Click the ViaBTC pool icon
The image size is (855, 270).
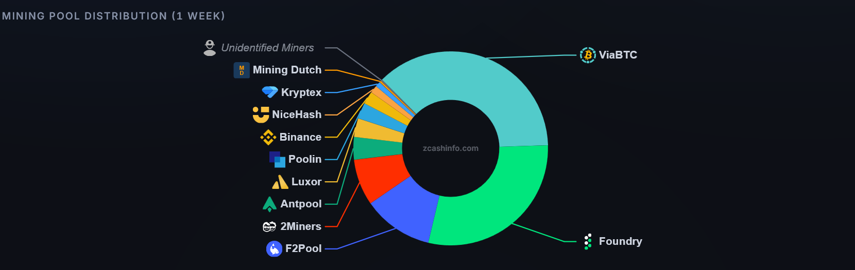(x=588, y=55)
